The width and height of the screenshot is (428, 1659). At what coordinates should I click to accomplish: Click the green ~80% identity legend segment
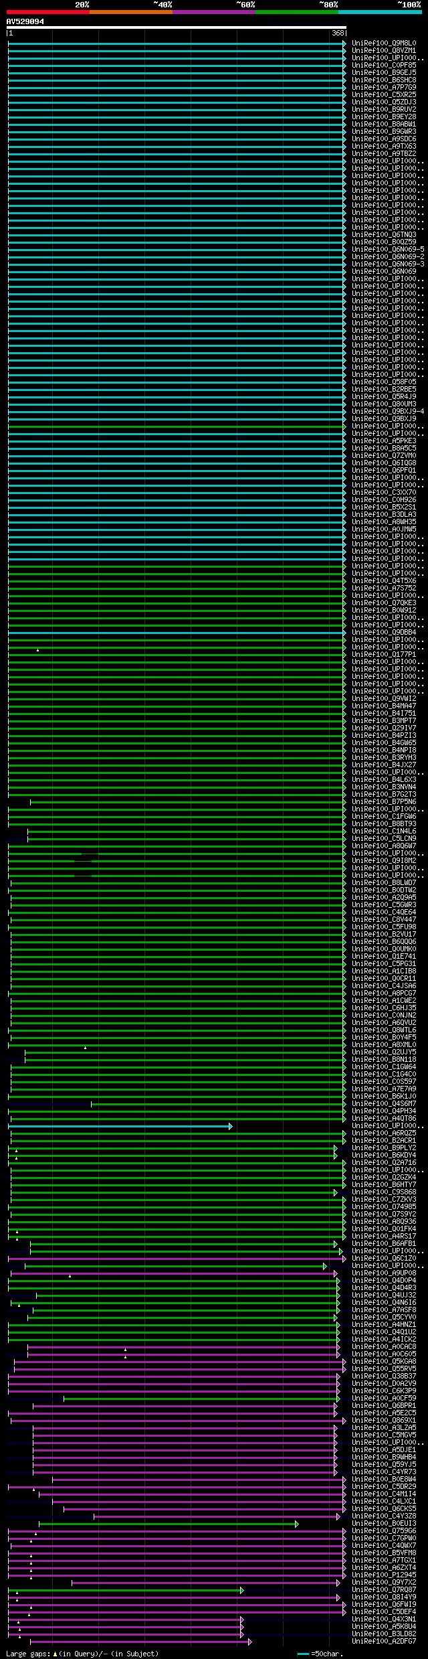pos(297,12)
